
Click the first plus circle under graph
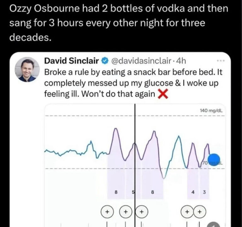click(x=107, y=212)
